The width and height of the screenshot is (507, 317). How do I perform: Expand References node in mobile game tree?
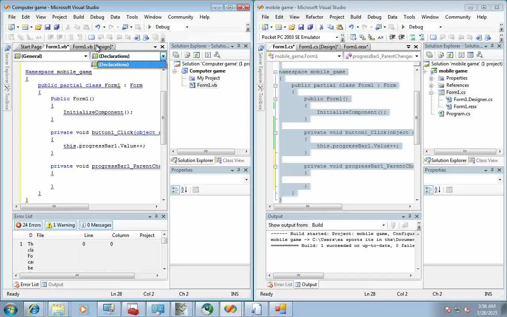(431, 86)
